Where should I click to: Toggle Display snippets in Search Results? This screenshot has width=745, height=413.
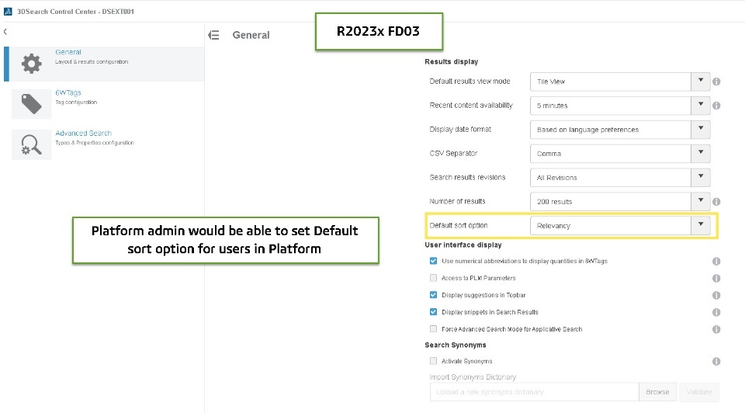click(433, 312)
